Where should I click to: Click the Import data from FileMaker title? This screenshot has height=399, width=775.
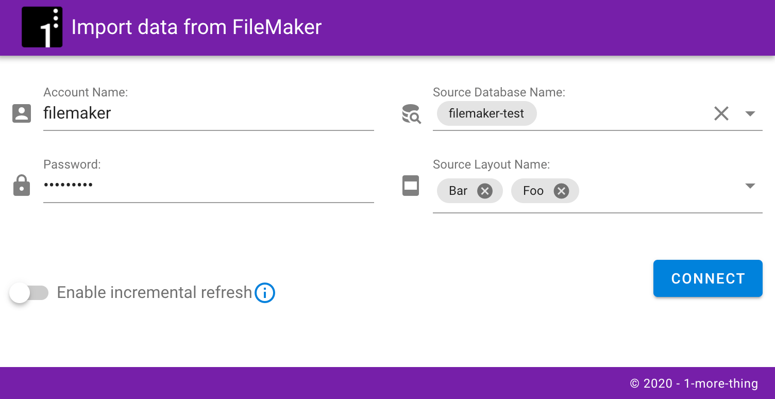196,27
